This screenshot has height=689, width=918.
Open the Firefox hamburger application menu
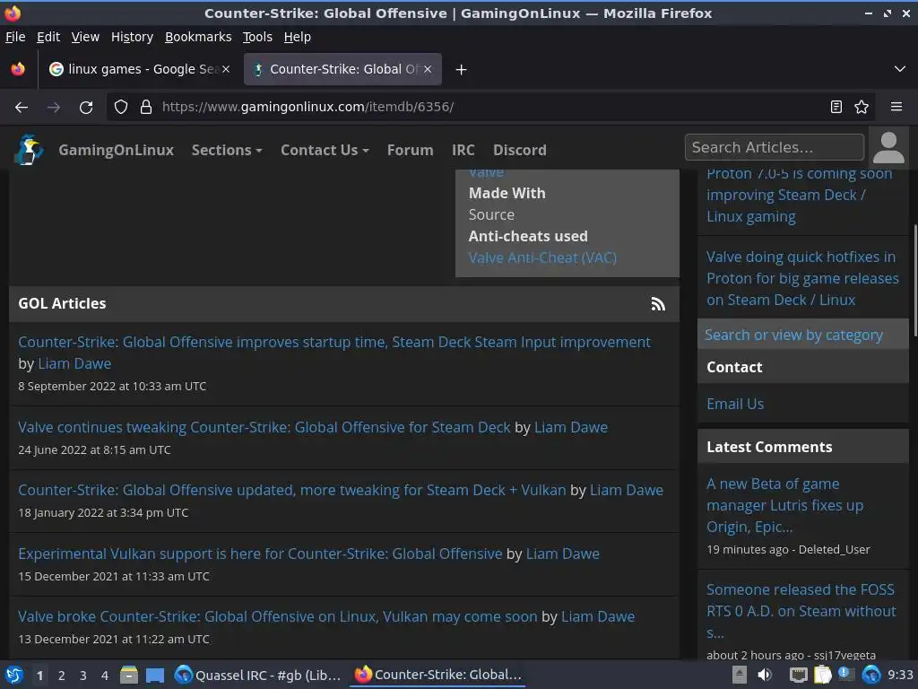click(896, 108)
